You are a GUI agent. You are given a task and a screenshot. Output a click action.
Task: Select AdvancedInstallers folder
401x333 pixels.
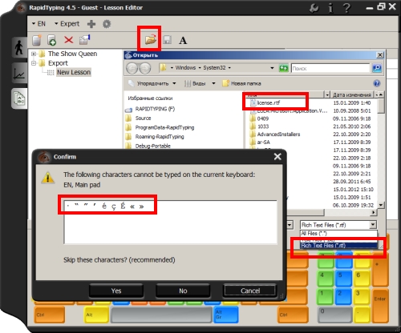point(278,134)
